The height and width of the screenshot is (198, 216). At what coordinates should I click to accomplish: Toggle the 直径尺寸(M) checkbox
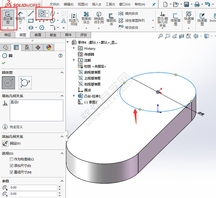[x=11, y=172]
